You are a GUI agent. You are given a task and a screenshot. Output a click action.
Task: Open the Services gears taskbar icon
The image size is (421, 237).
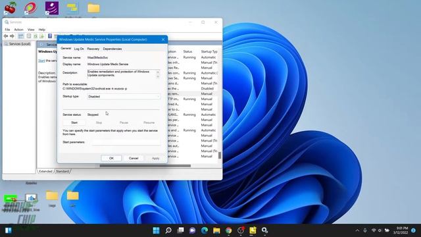(x=264, y=230)
